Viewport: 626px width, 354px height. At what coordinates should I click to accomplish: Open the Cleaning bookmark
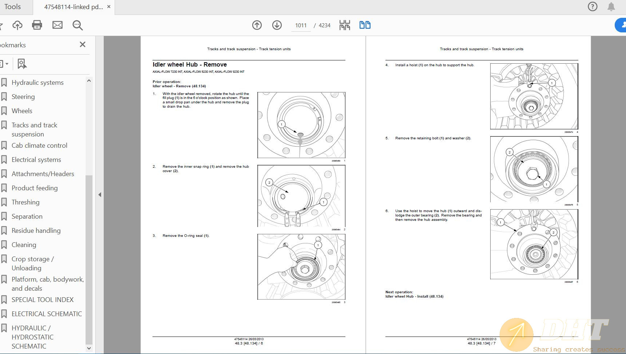tap(24, 245)
